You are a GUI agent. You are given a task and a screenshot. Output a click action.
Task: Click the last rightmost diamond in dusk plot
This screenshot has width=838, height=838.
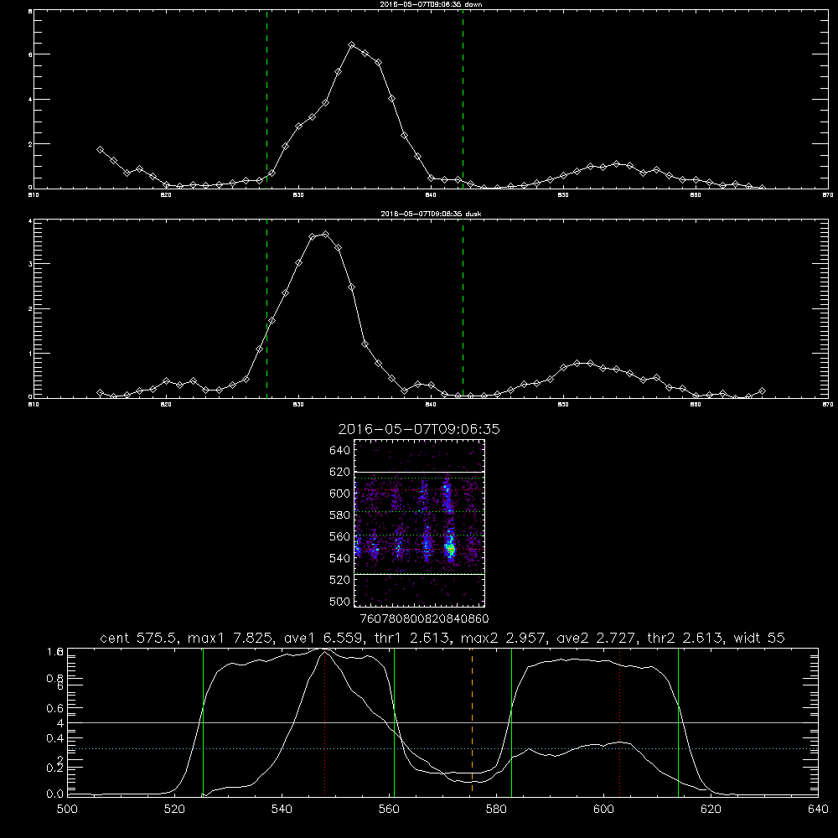[x=762, y=391]
